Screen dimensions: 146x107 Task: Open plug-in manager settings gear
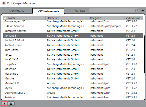click(x=11, y=104)
